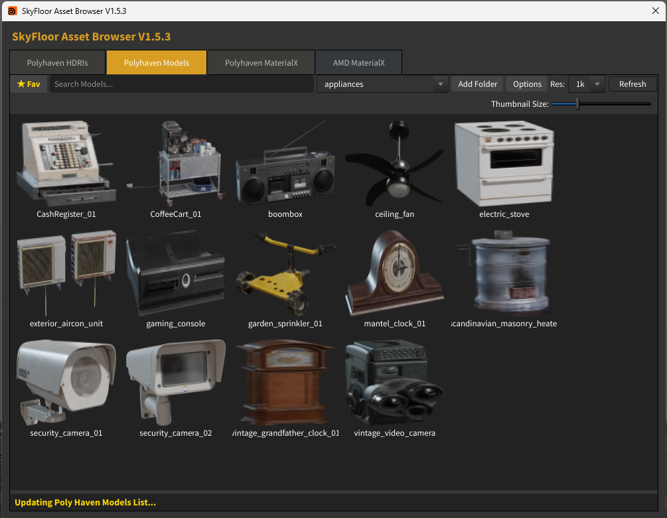Click the CashRegister_01 name label
This screenshot has width=667, height=518.
[66, 214]
